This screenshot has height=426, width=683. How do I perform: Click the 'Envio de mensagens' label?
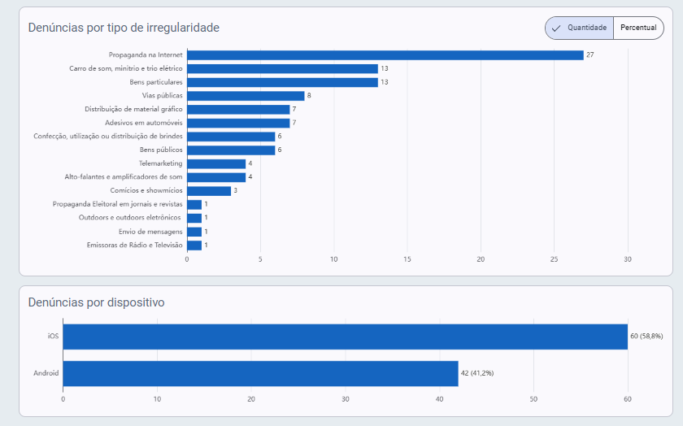pos(150,232)
